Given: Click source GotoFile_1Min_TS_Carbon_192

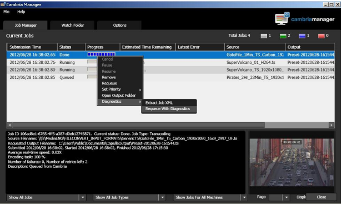Looking at the screenshot, I should (255, 55).
